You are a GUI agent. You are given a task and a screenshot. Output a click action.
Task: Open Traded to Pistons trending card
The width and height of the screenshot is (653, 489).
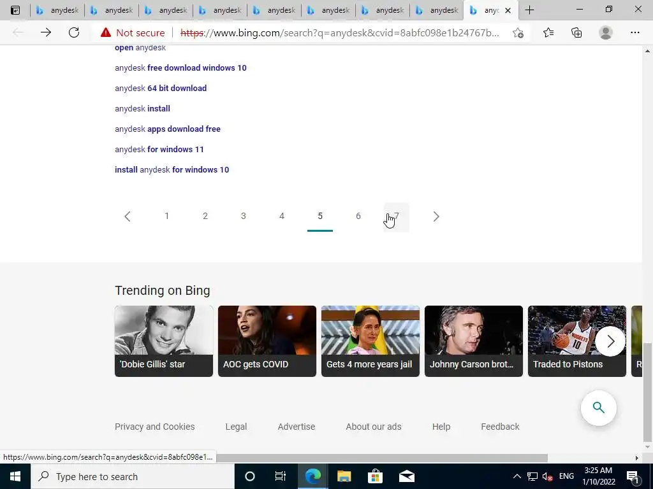tap(576, 341)
